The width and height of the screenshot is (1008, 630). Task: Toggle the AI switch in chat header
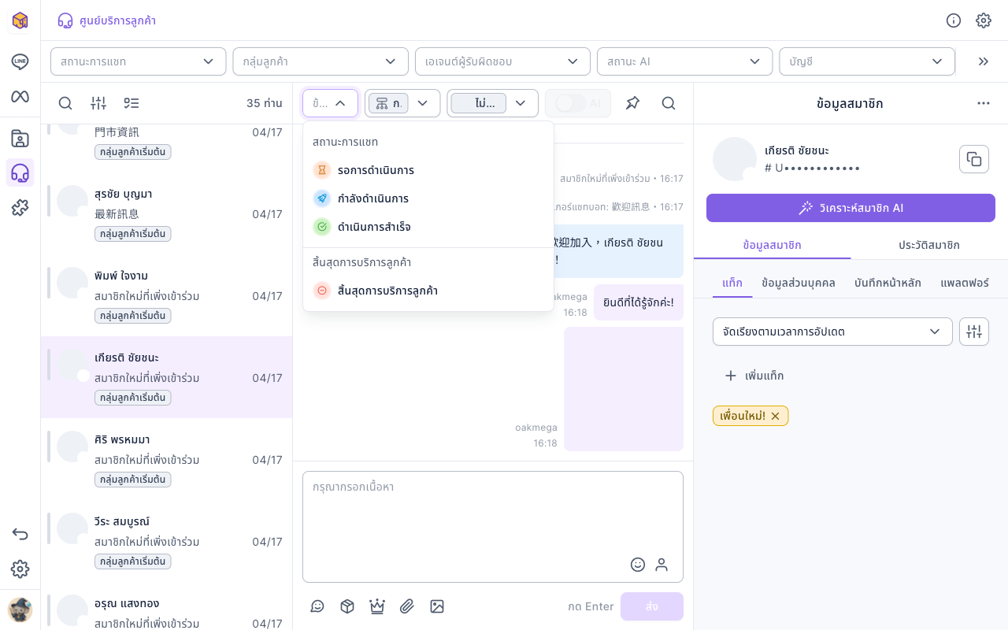[571, 103]
